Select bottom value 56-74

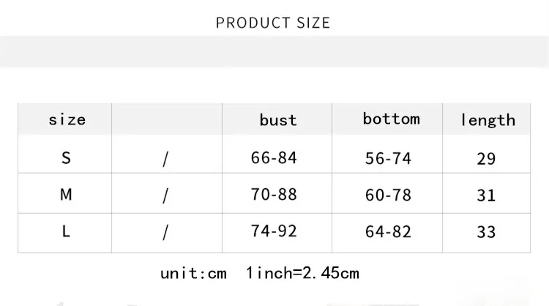(x=388, y=159)
